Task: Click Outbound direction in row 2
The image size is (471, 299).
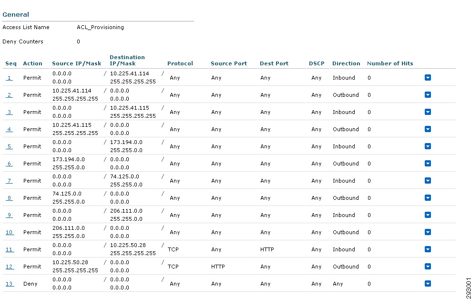Action: coord(346,95)
